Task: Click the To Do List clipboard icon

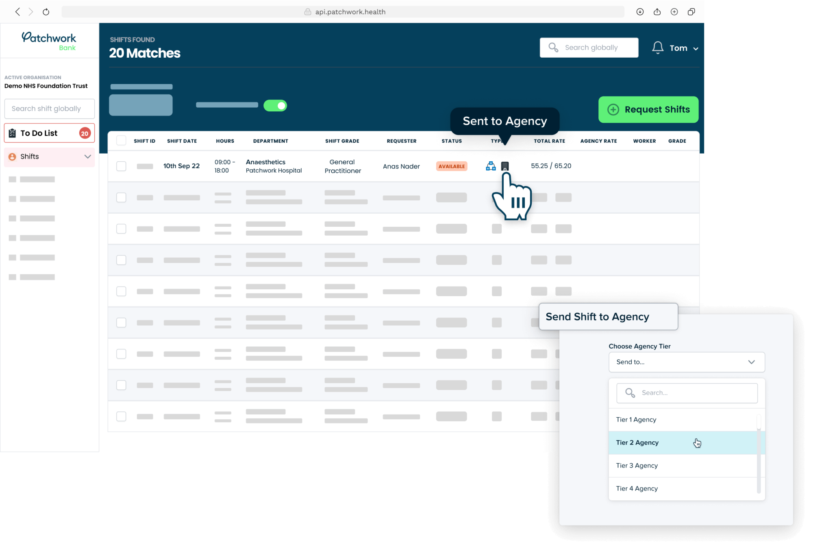Action: pos(13,132)
